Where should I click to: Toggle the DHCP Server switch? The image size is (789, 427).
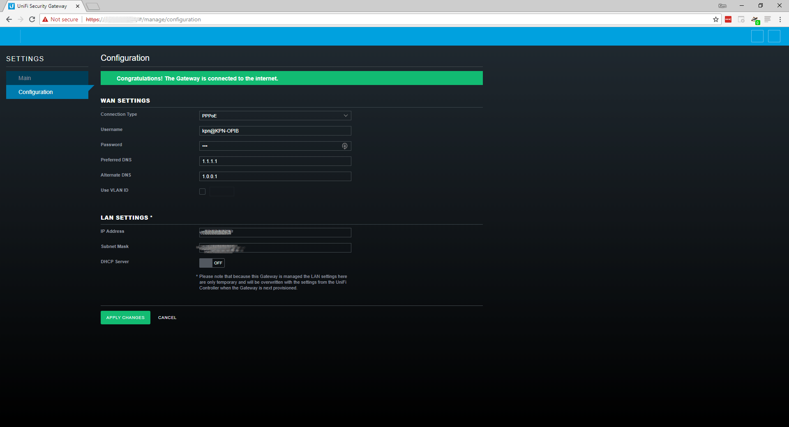tap(212, 263)
